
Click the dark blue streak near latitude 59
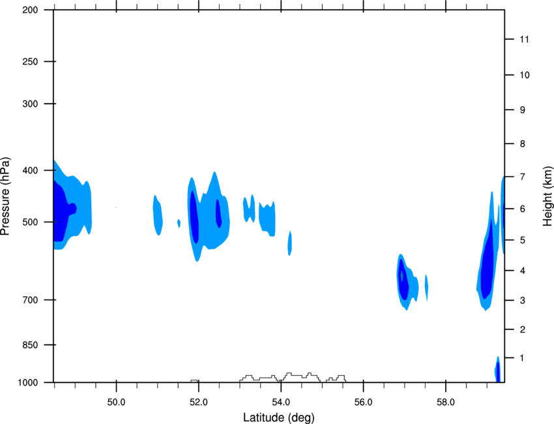(488, 260)
